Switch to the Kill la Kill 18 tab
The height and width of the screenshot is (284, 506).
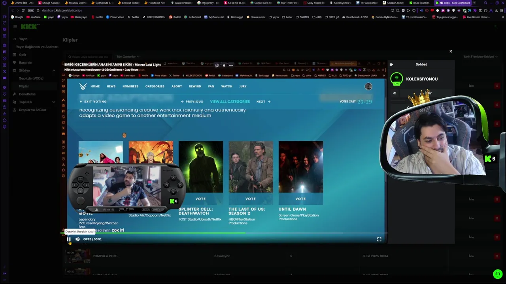click(x=234, y=3)
